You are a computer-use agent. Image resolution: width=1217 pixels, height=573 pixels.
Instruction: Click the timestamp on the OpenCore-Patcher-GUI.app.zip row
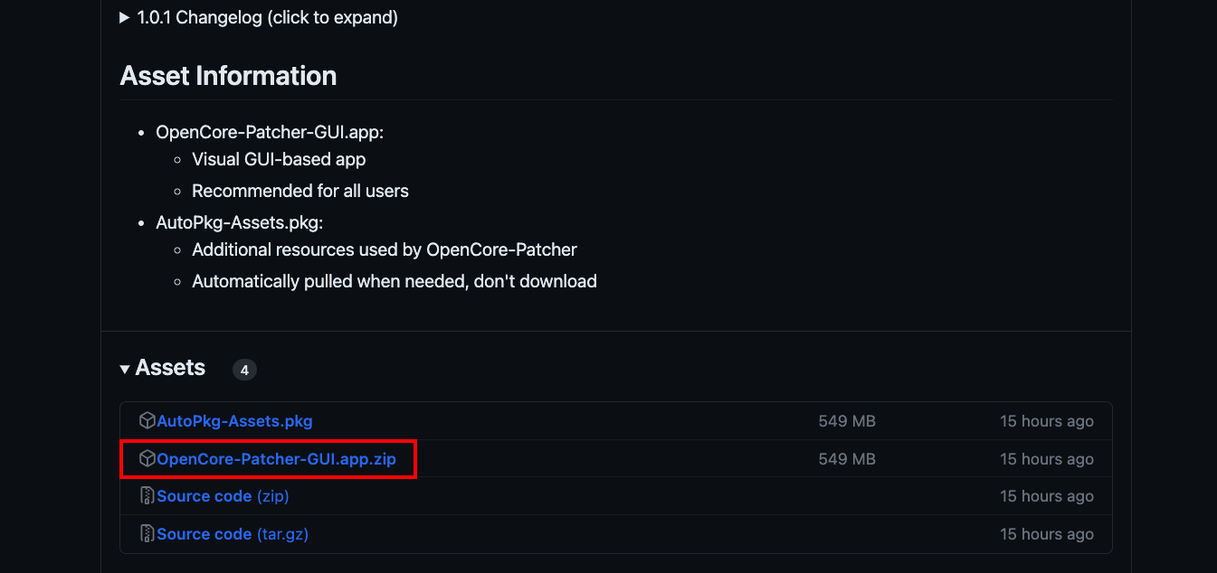1046,459
